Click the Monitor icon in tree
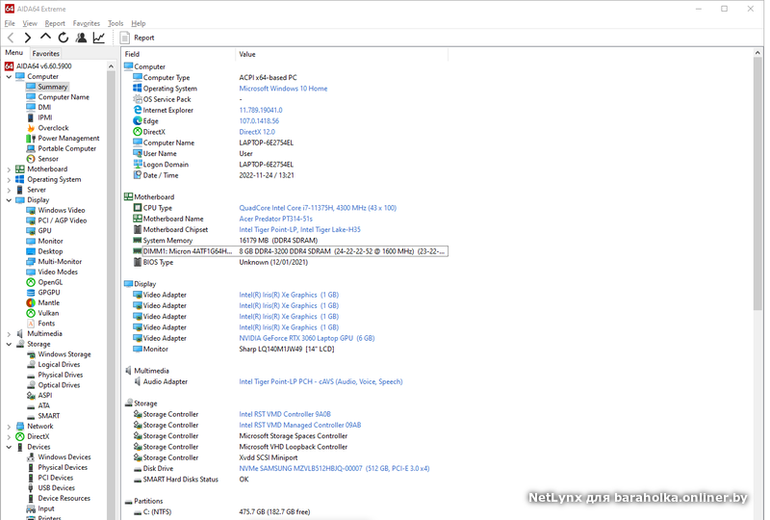The image size is (770, 520). pos(31,242)
